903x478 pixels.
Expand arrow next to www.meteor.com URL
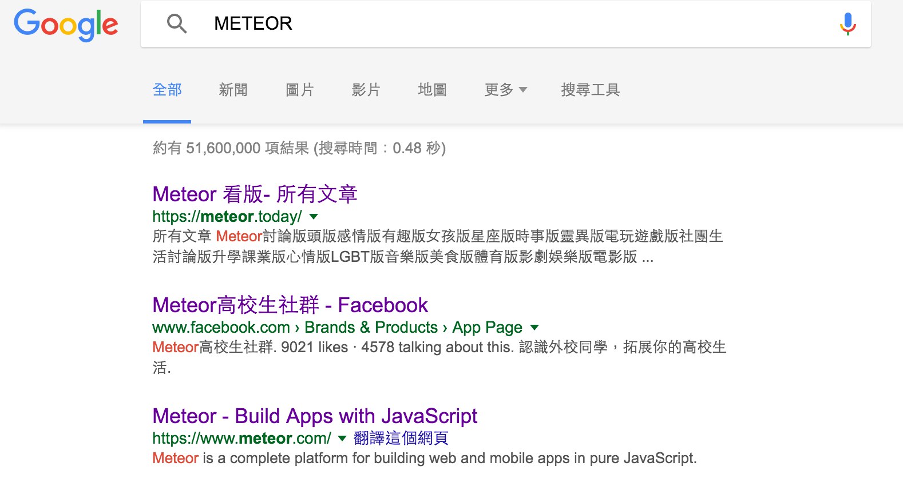point(342,439)
